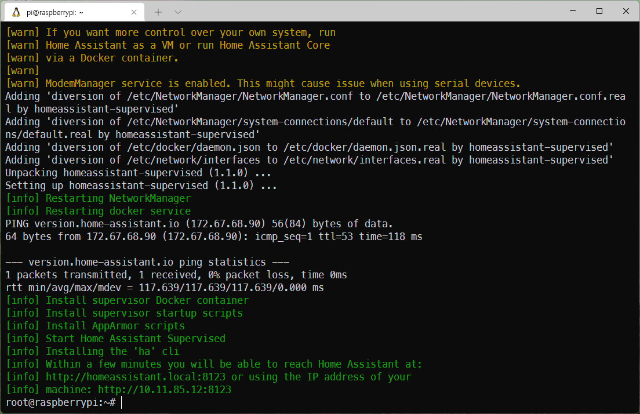The width and height of the screenshot is (640, 414).
Task: Click 'Home Assistant as a VM' warning line
Action: [x=168, y=45]
